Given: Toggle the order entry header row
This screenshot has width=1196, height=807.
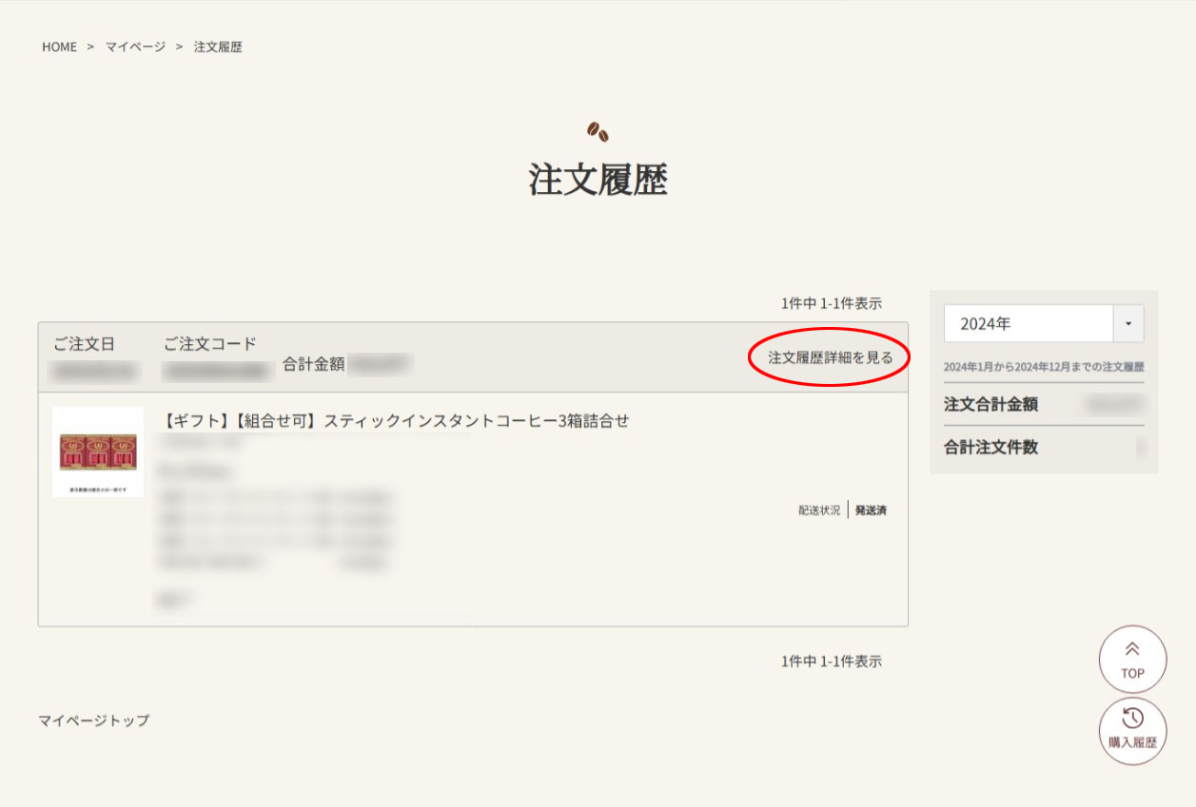Looking at the screenshot, I should pyautogui.click(x=381, y=354).
